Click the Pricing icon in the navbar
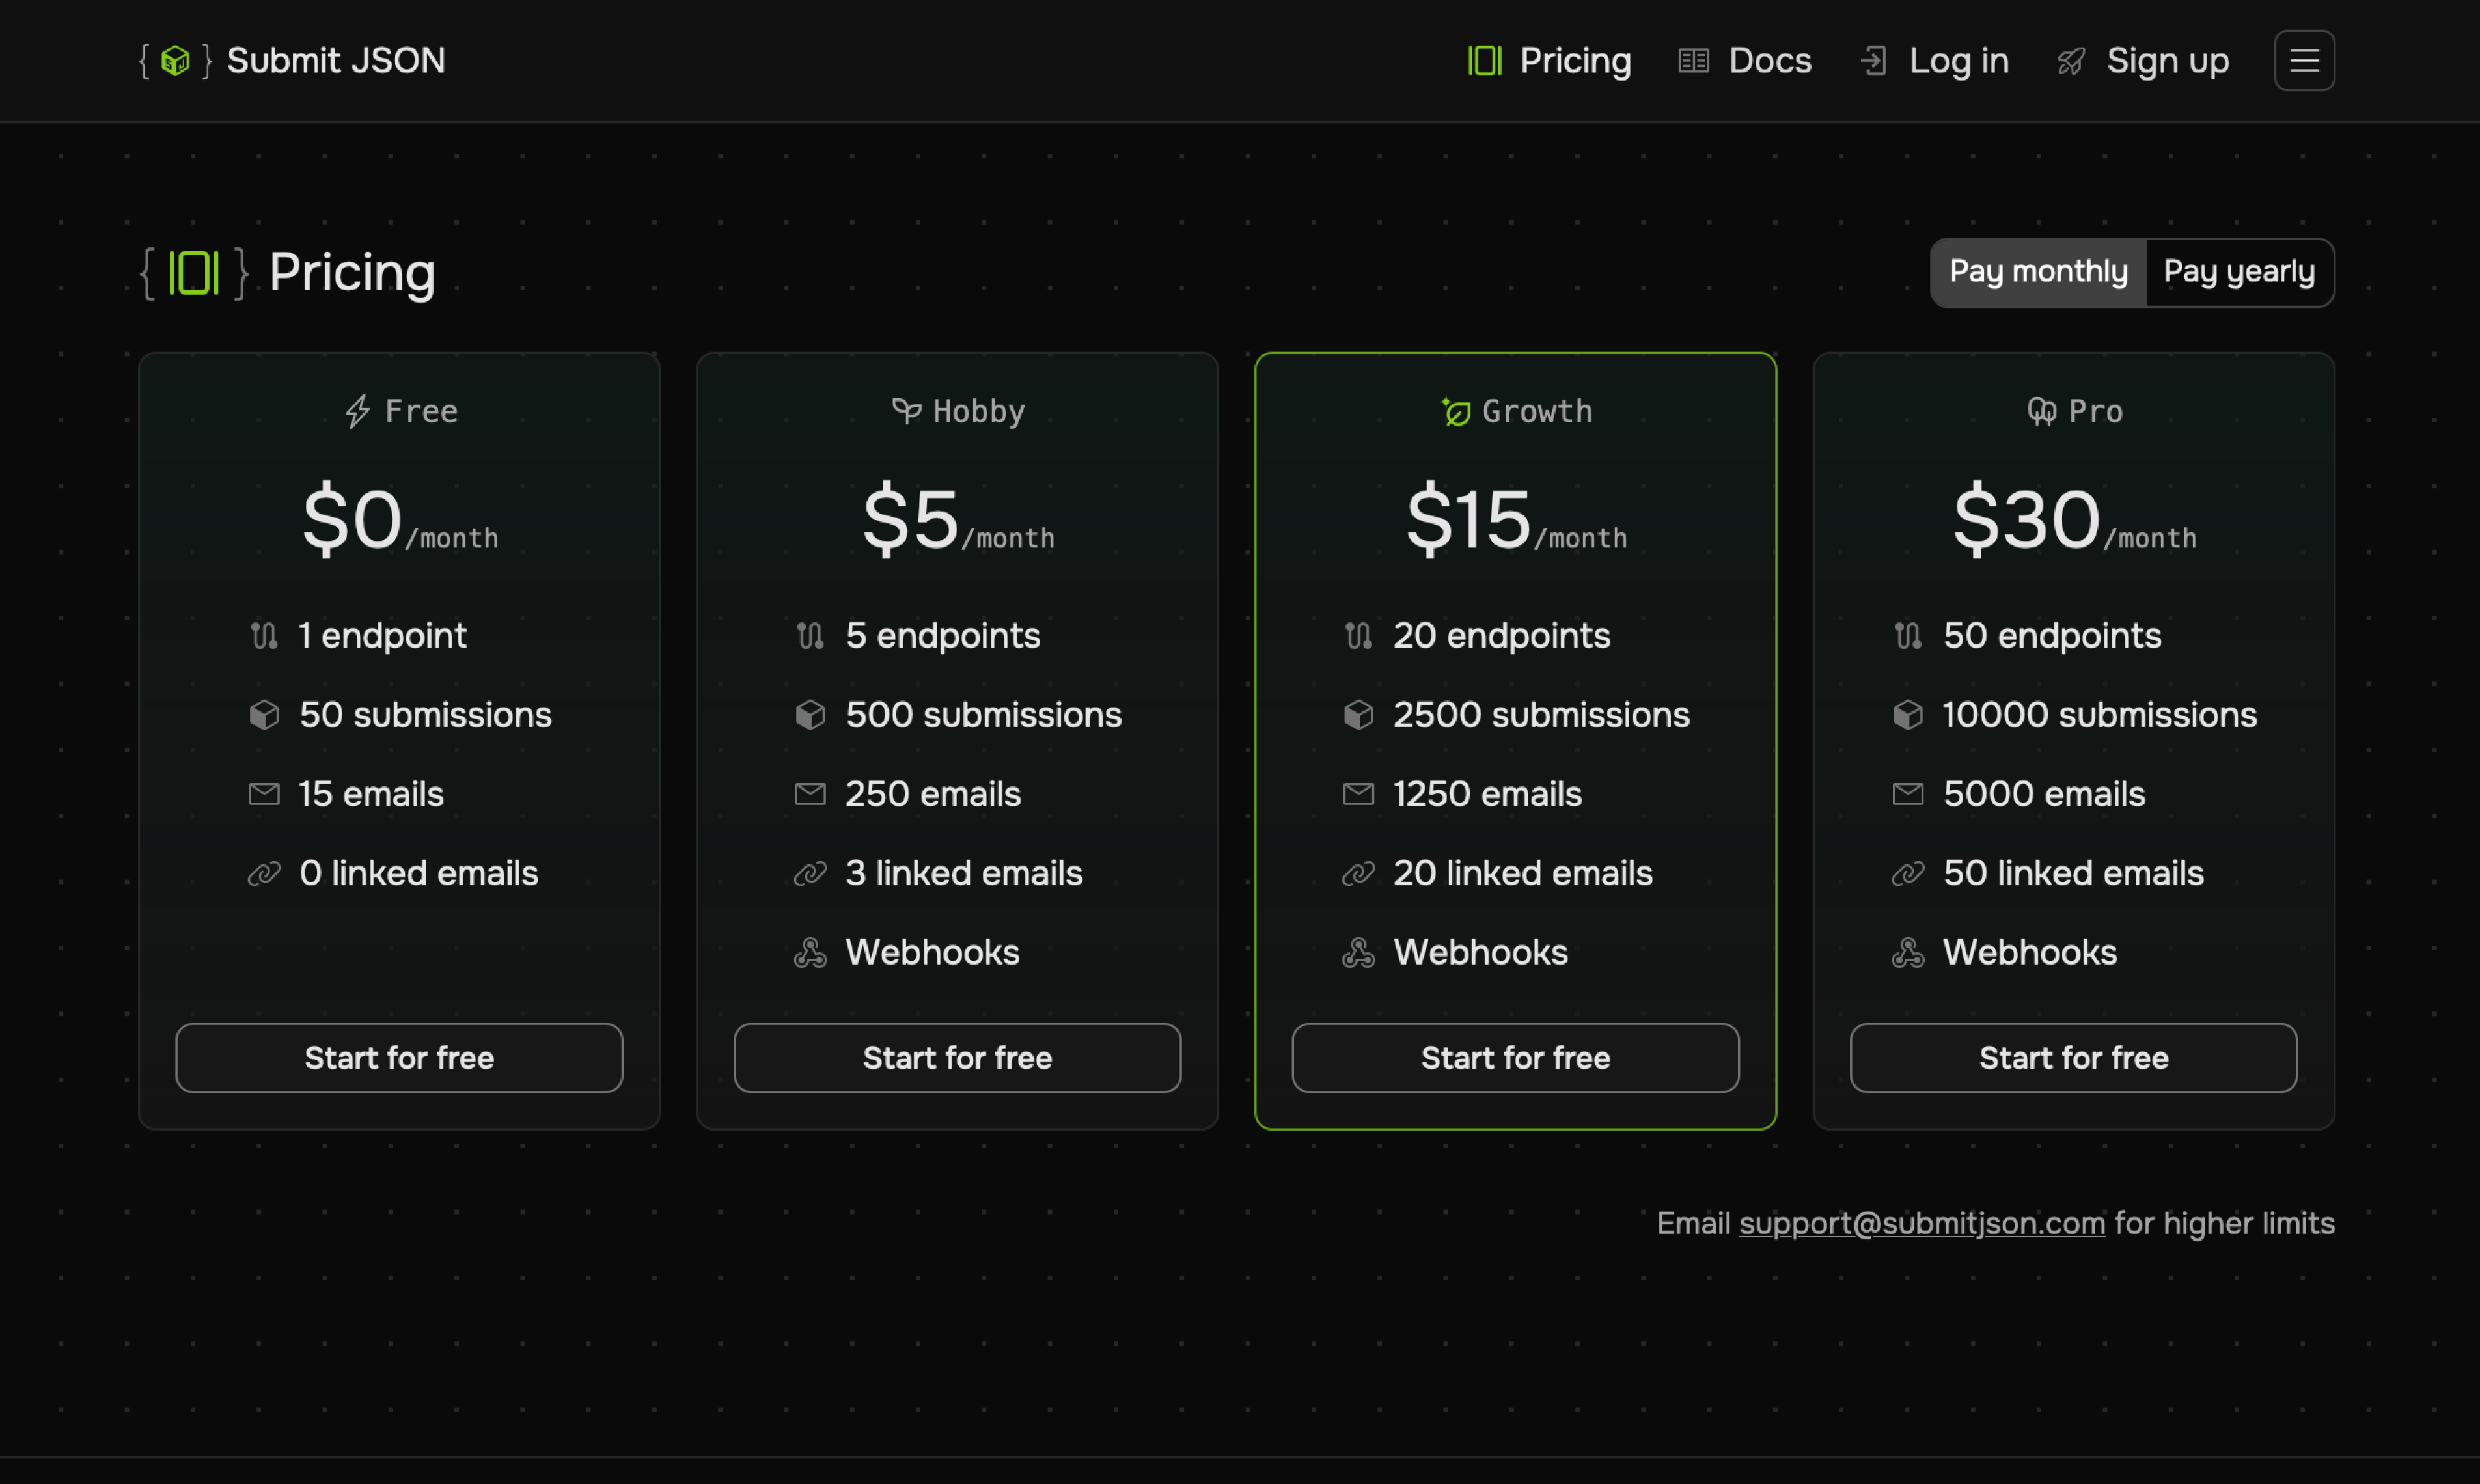Viewport: 2480px width, 1484px height. click(1485, 61)
